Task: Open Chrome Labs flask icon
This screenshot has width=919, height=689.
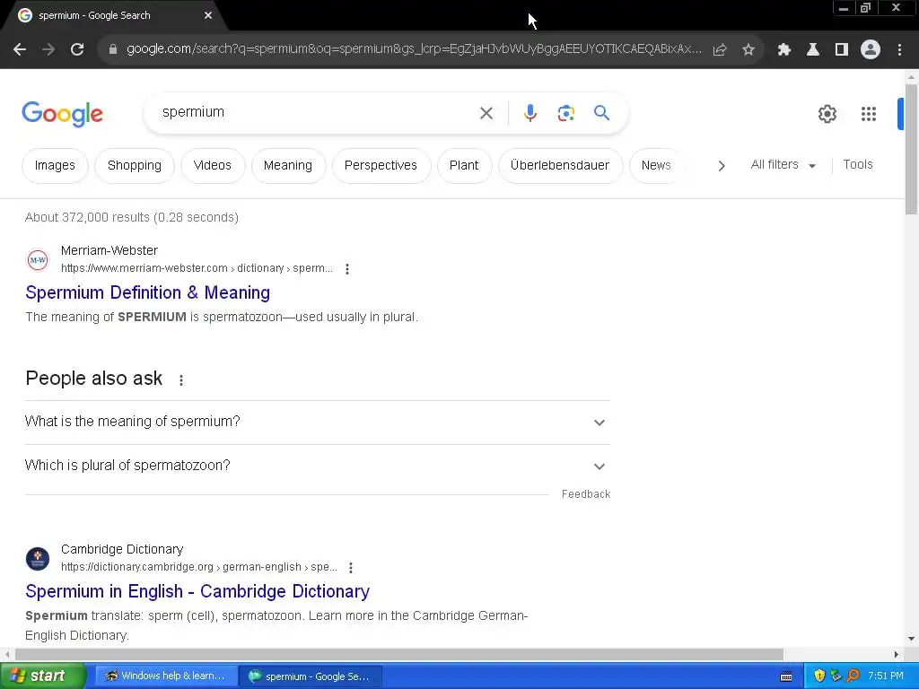Action: (x=813, y=50)
